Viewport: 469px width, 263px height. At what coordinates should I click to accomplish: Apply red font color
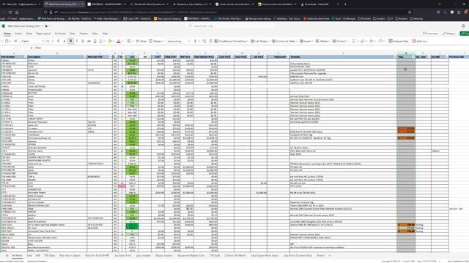coord(118,41)
